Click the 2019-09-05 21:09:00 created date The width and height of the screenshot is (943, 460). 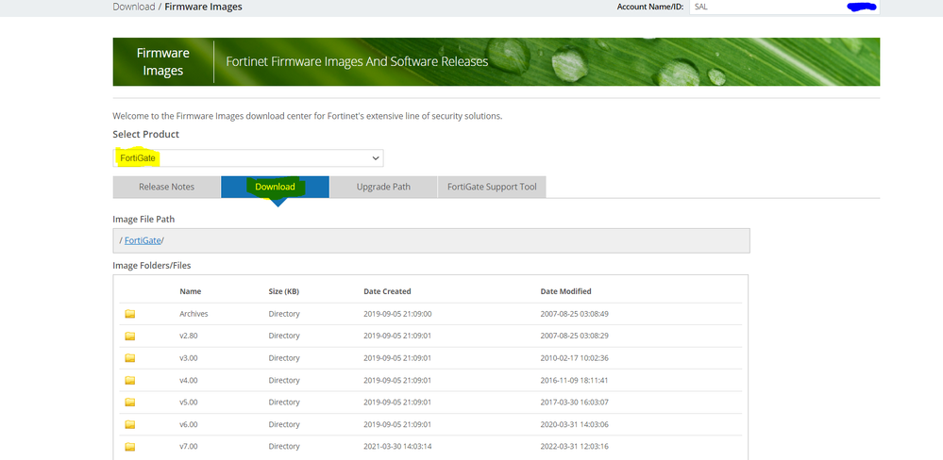pyautogui.click(x=397, y=314)
